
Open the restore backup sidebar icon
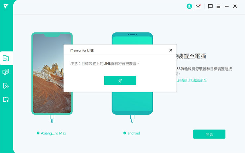point(6,86)
